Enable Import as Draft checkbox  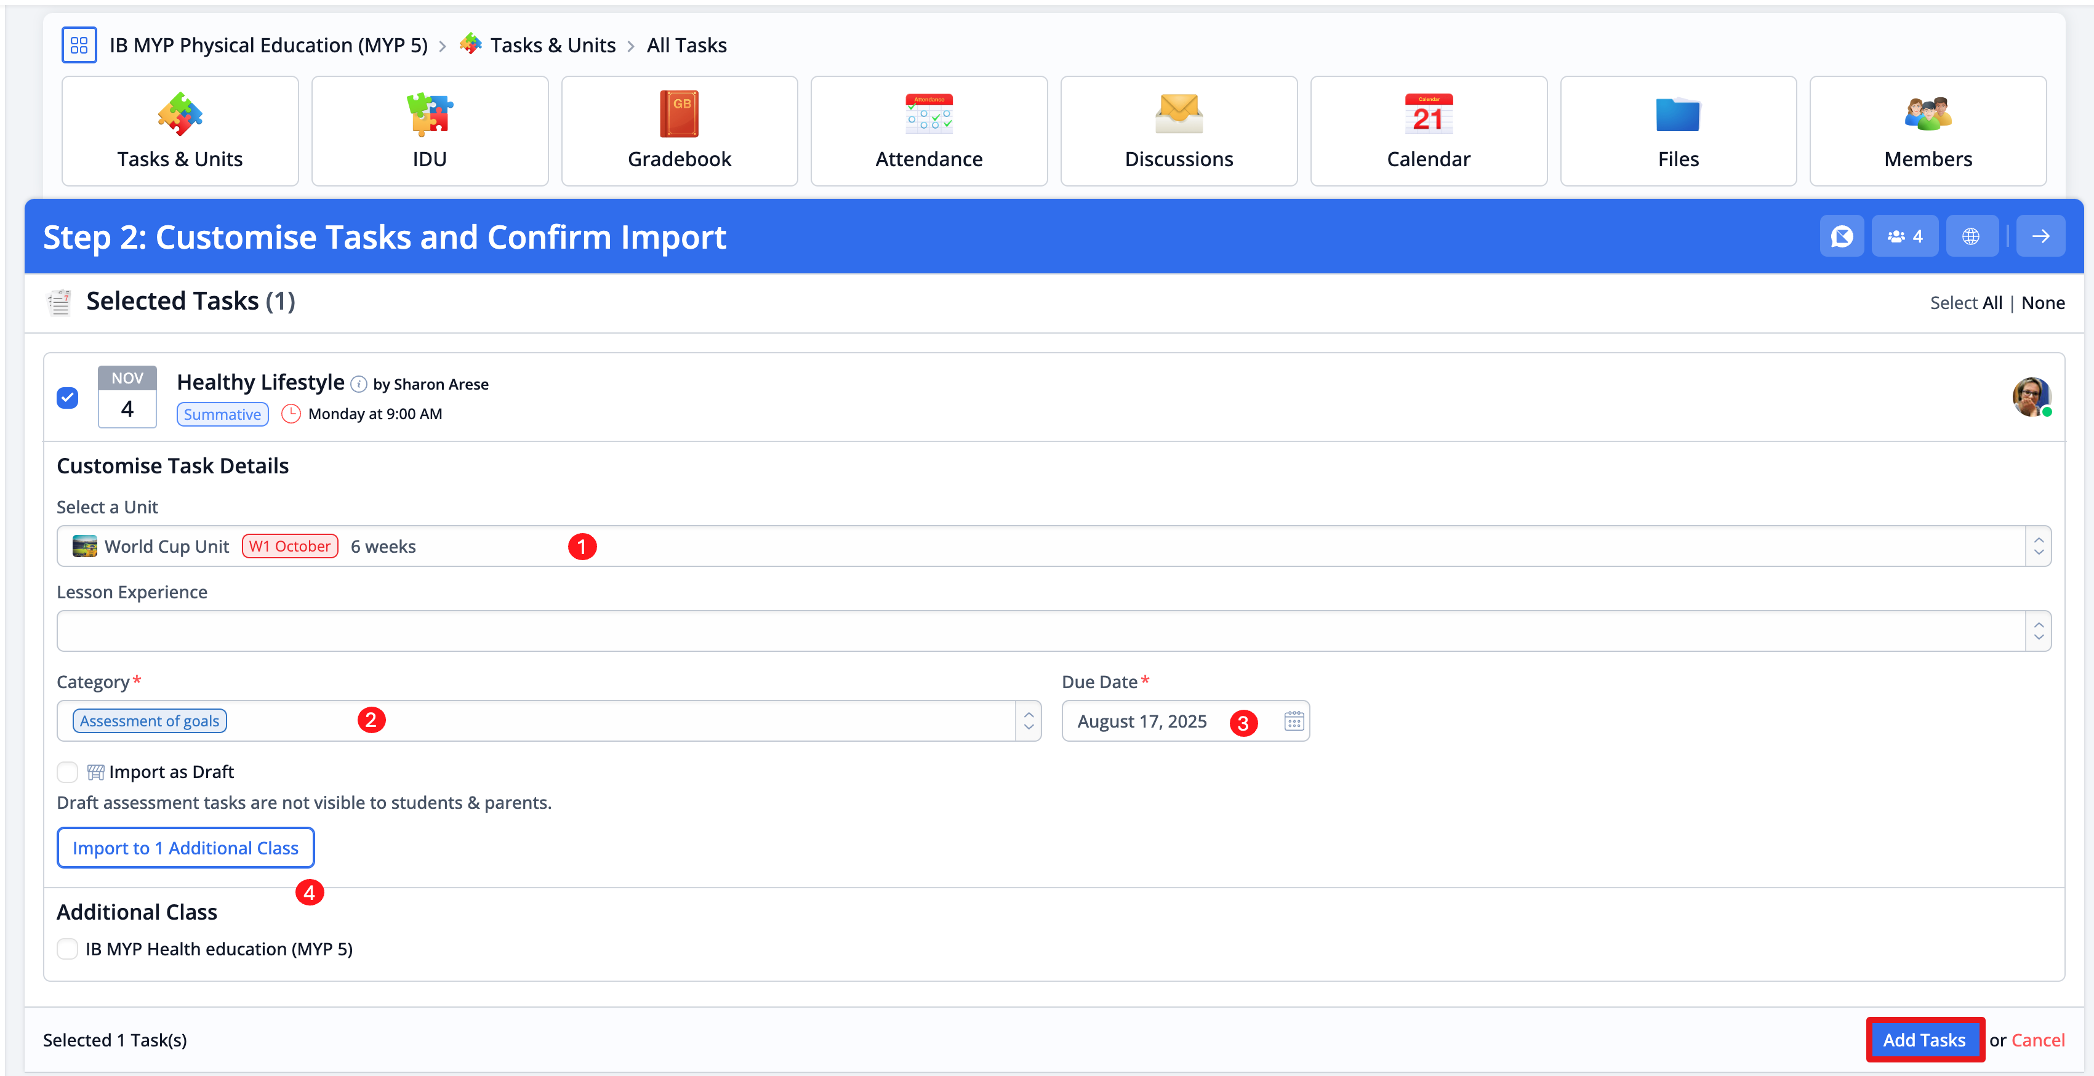coord(68,771)
